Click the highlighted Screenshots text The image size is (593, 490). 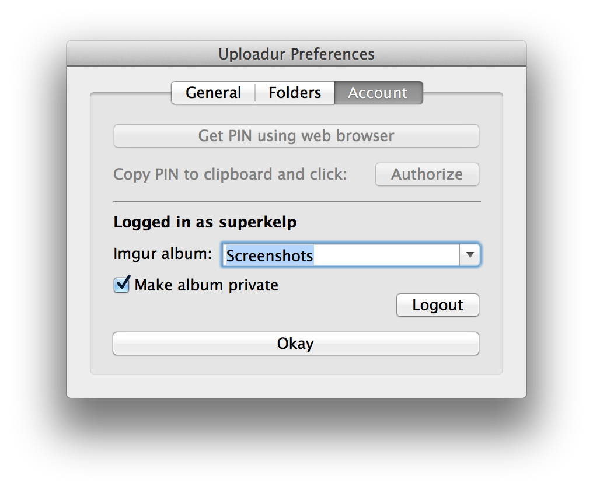(270, 256)
